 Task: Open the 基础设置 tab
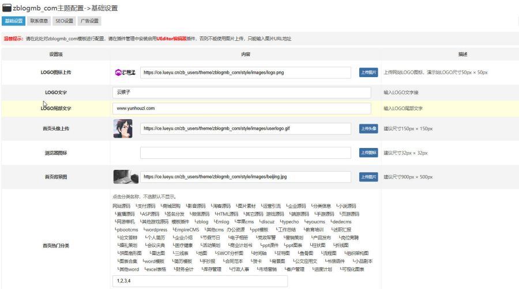point(14,21)
